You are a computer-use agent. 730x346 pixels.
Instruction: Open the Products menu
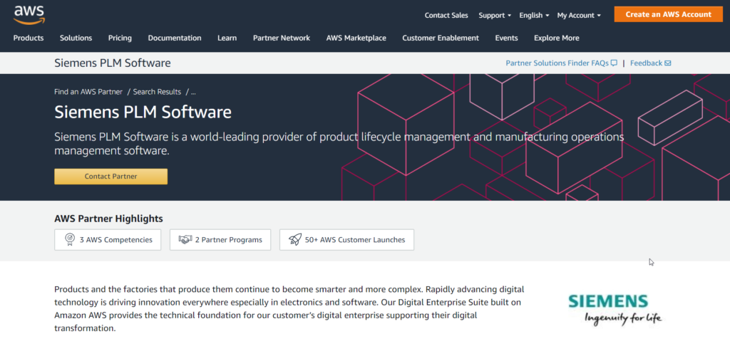pyautogui.click(x=29, y=38)
